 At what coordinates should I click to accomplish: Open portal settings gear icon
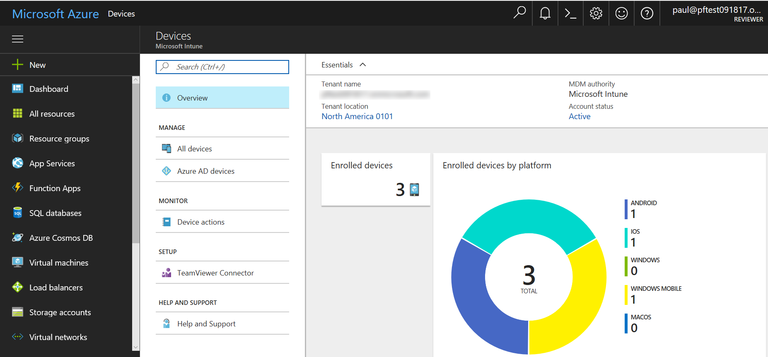pyautogui.click(x=596, y=14)
